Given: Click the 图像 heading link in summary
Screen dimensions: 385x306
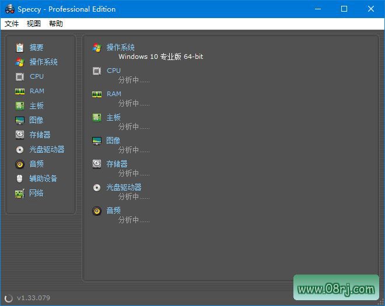Looking at the screenshot, I should pos(113,140).
